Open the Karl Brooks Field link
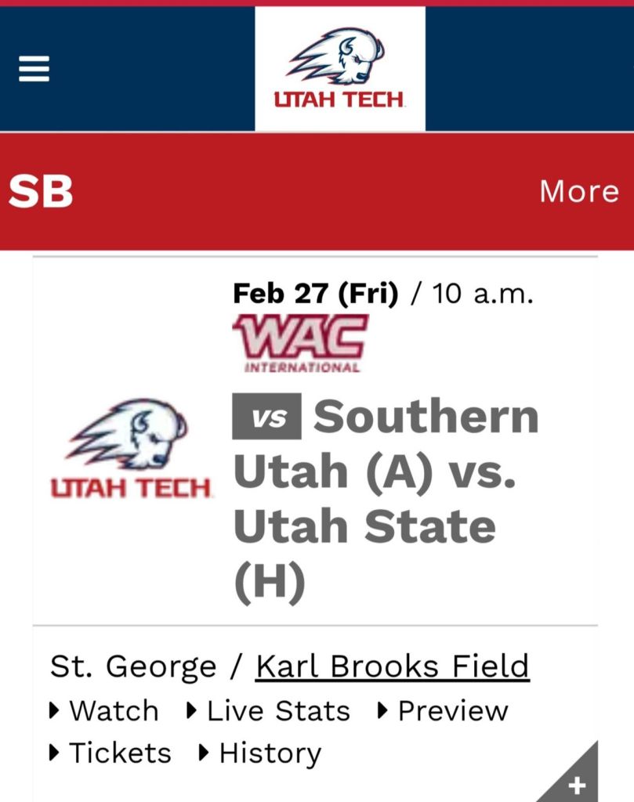The height and width of the screenshot is (802, 634). click(x=393, y=667)
